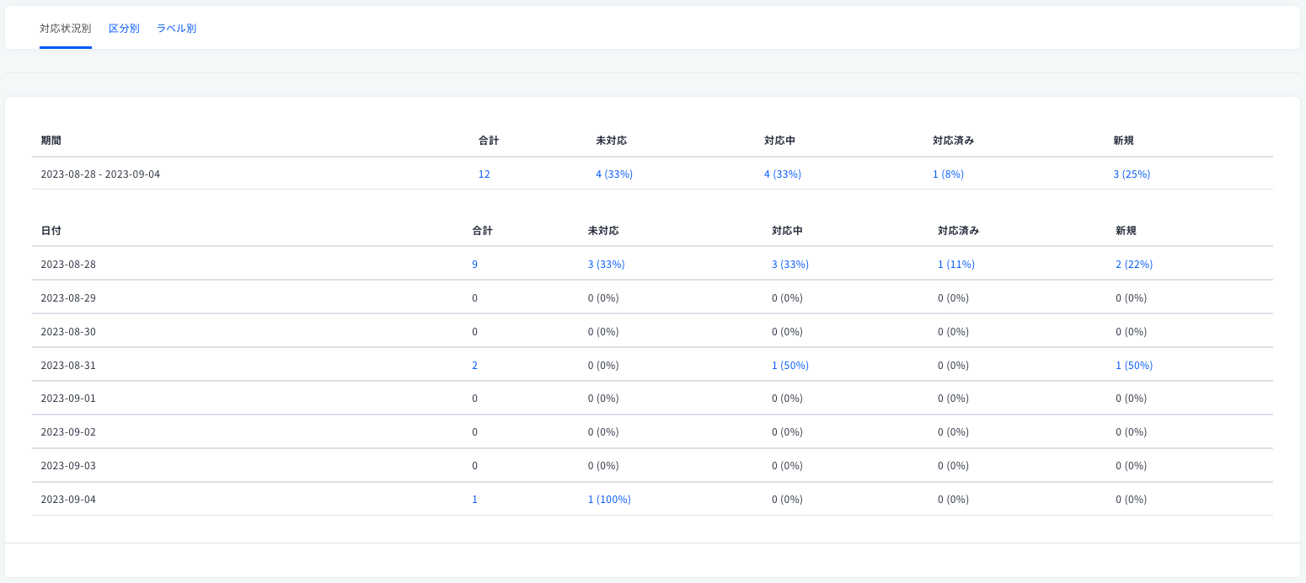Open the 2023-08-31 total link 2

pos(475,366)
